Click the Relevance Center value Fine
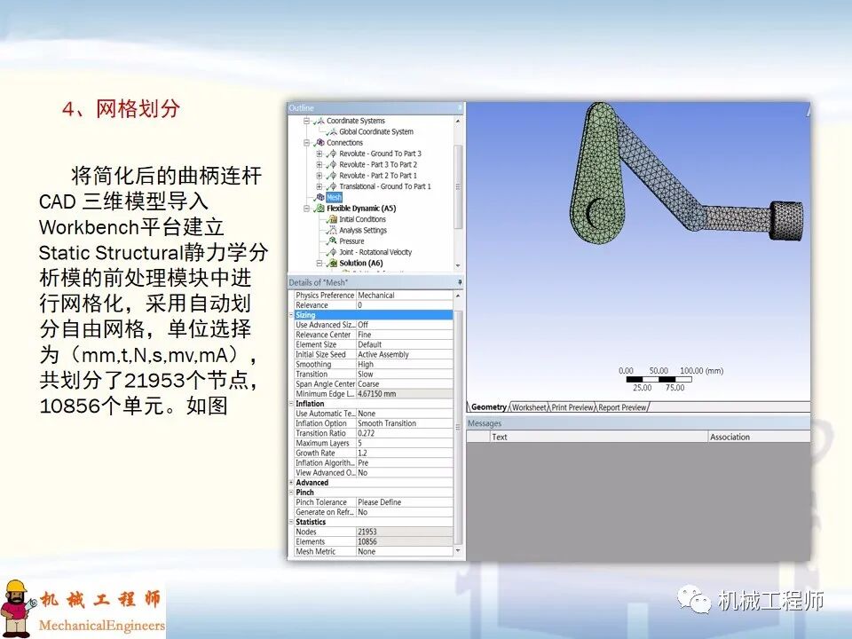Screen dimensions: 852x639 (x=405, y=335)
